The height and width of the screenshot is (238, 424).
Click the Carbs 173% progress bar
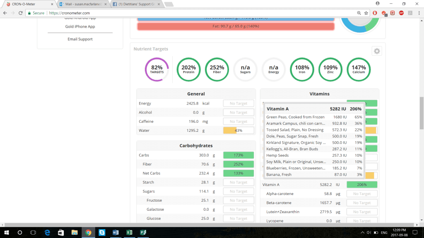(238, 155)
